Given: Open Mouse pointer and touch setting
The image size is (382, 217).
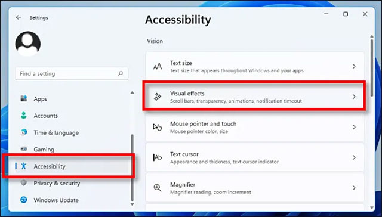Looking at the screenshot, I should (255, 127).
